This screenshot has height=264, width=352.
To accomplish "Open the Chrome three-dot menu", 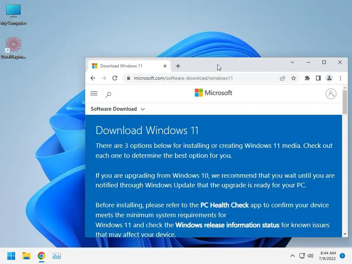I will click(340, 78).
